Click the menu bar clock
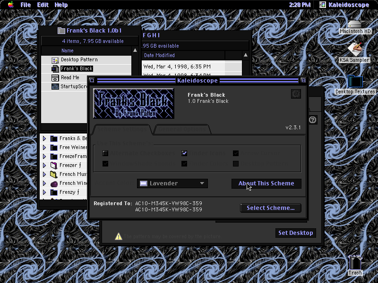 [300, 5]
